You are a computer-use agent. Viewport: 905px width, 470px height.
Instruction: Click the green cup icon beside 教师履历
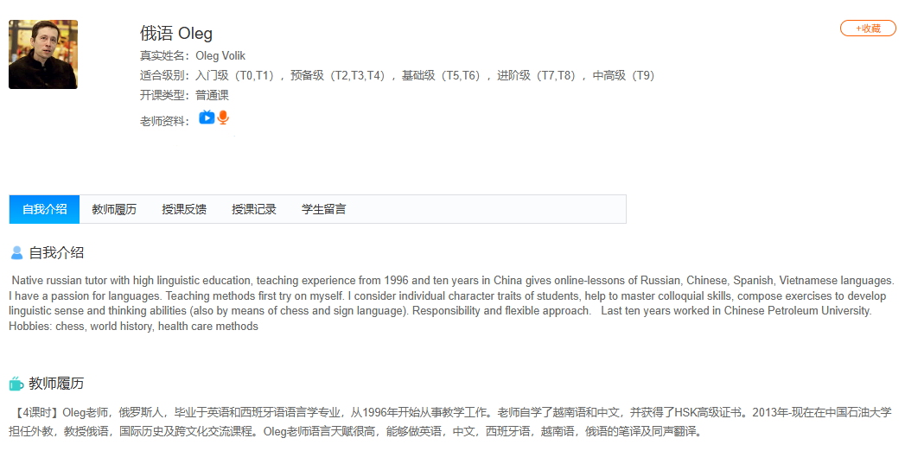click(x=16, y=384)
